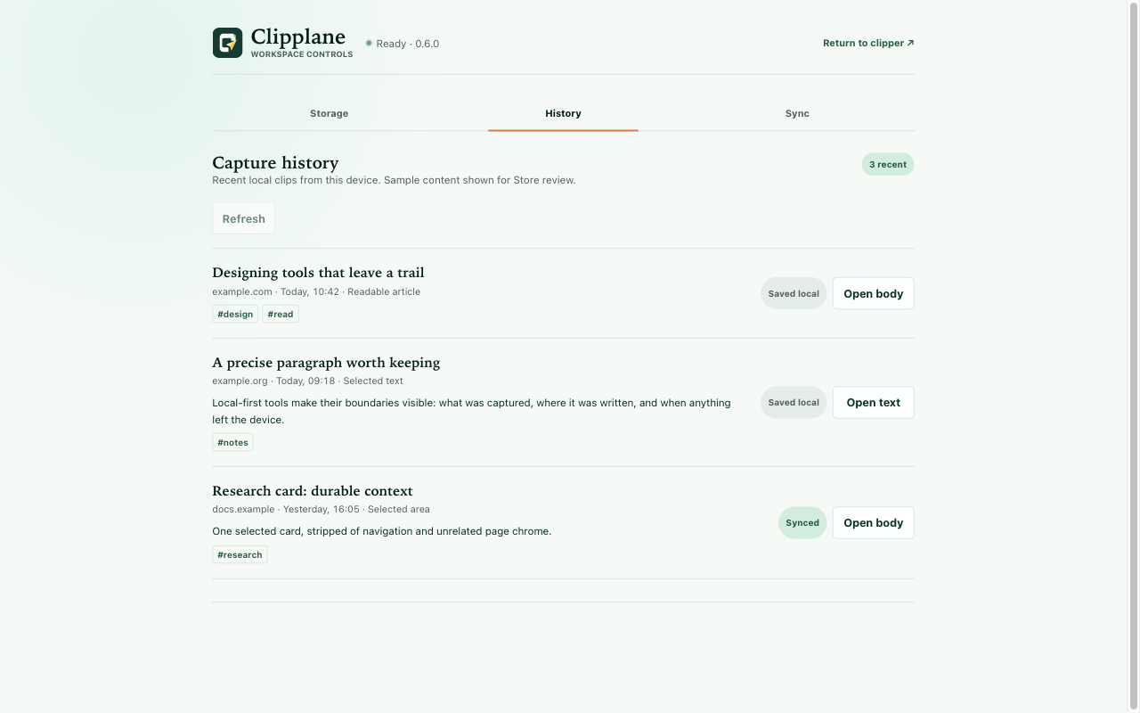Click the Clipplane logo icon
1140x713 pixels.
(x=227, y=43)
